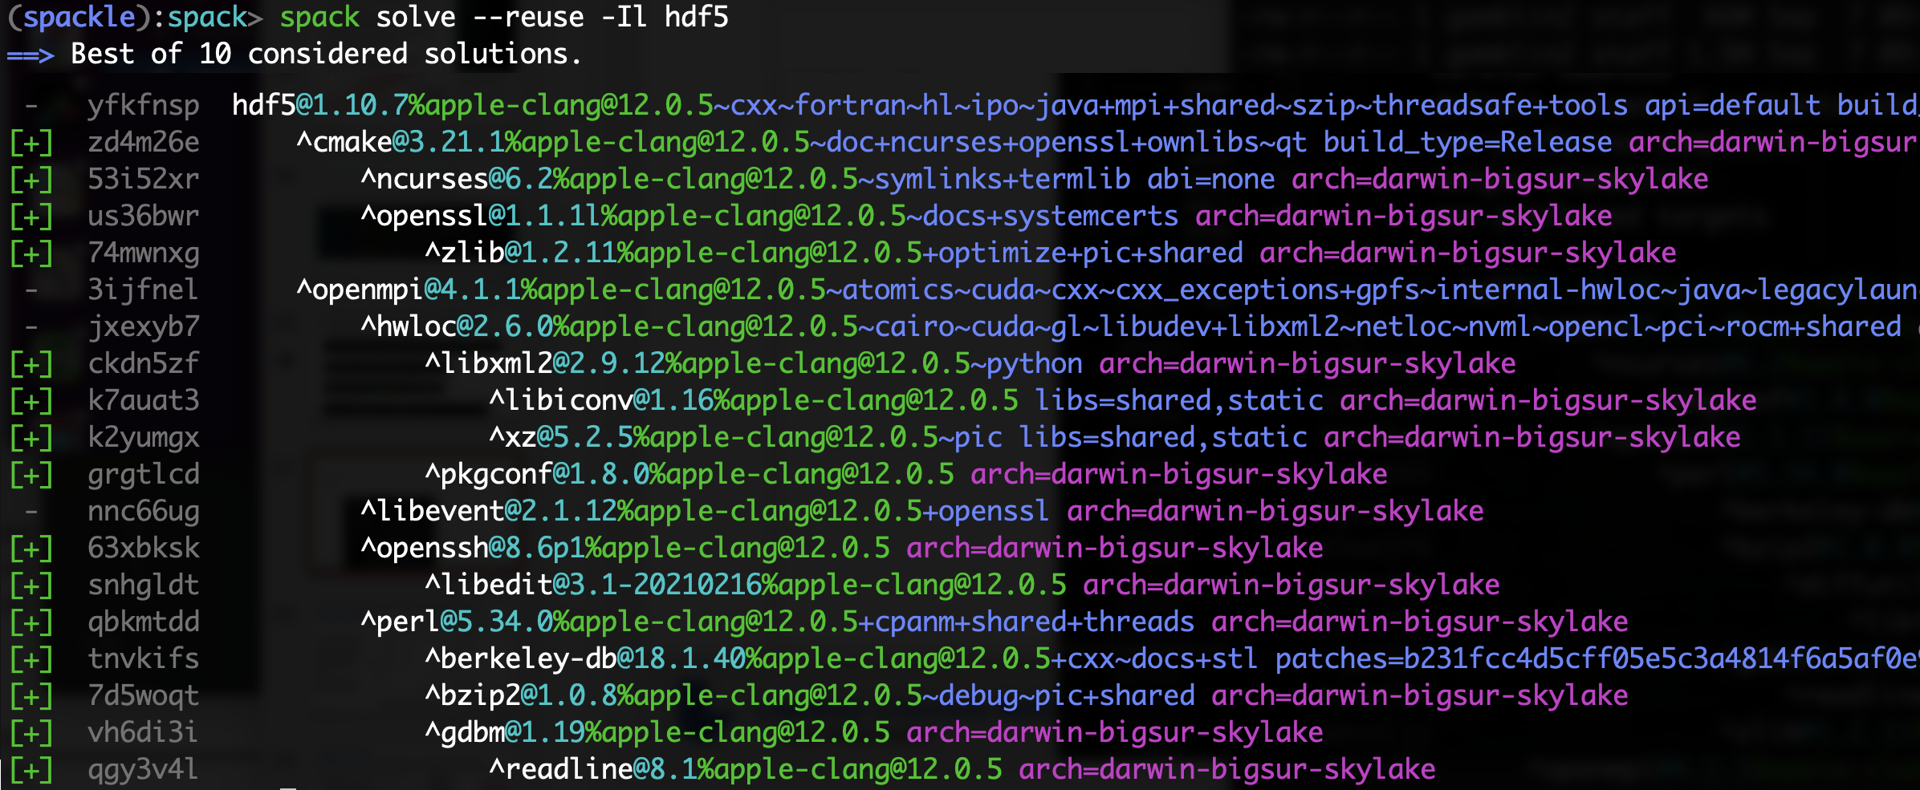Click 'abi=none' on the ncurses line
Screen dimensions: 1920x790
pos(1210,179)
